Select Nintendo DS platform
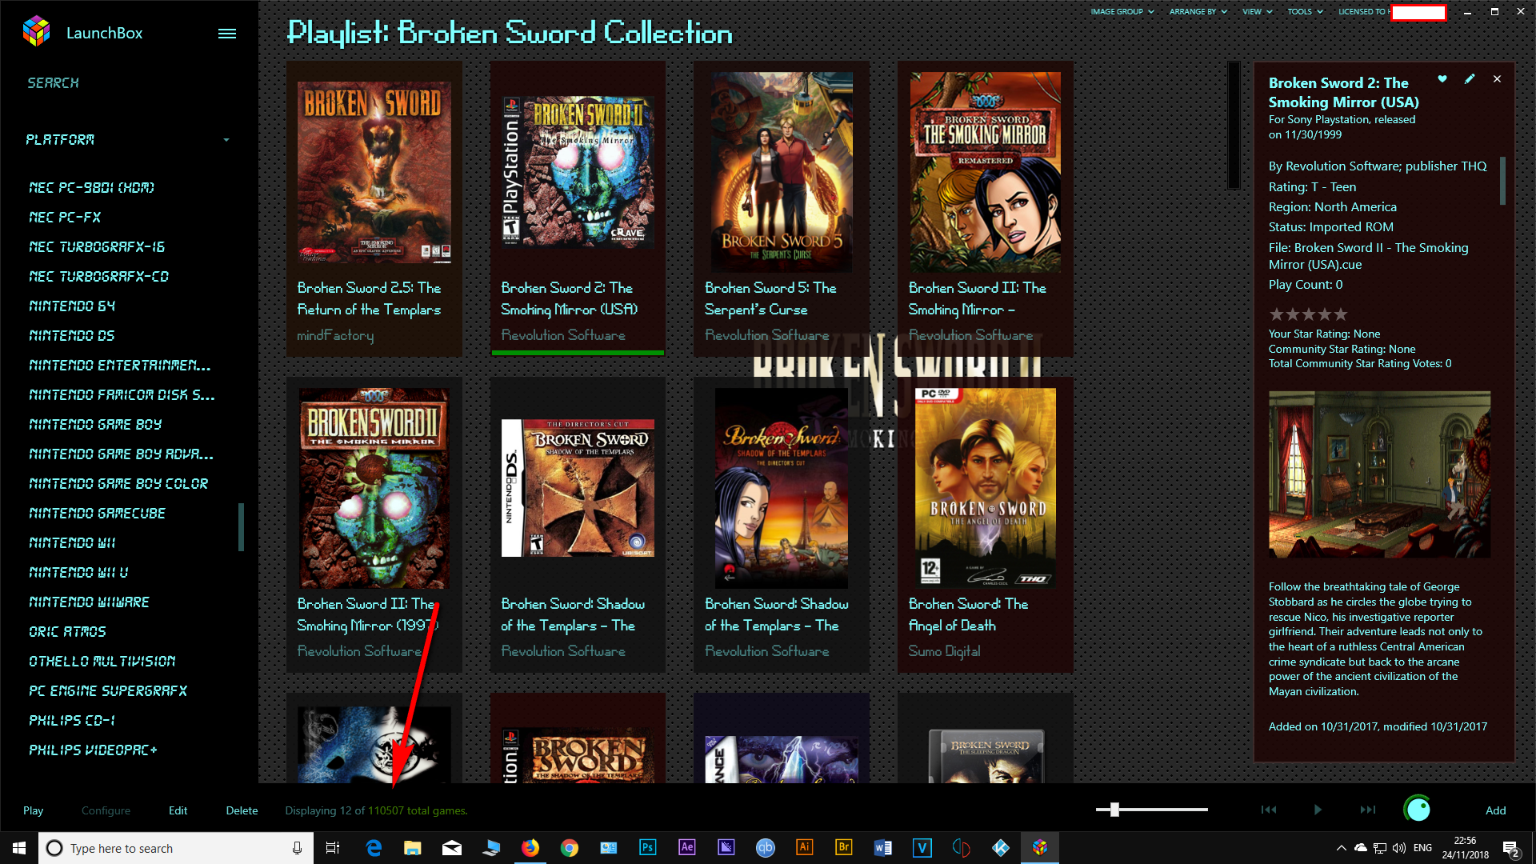 point(72,336)
